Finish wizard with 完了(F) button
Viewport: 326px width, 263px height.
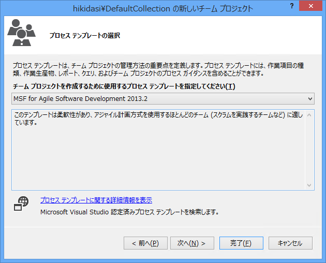tap(241, 243)
